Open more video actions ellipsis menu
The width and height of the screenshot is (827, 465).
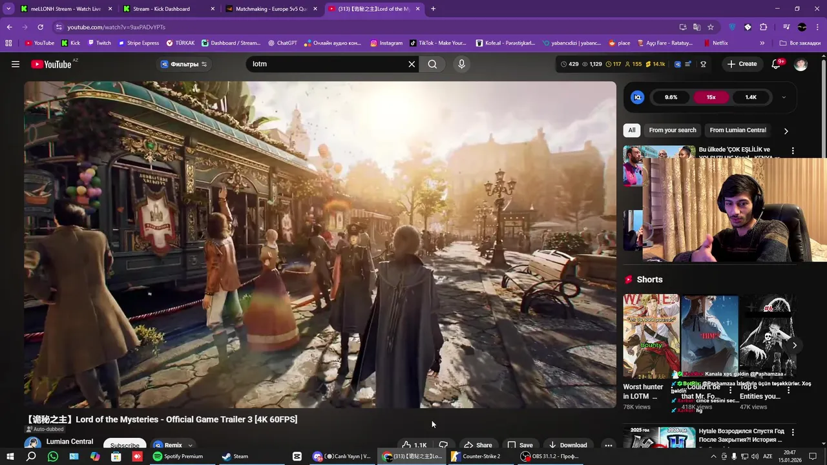coord(608,445)
